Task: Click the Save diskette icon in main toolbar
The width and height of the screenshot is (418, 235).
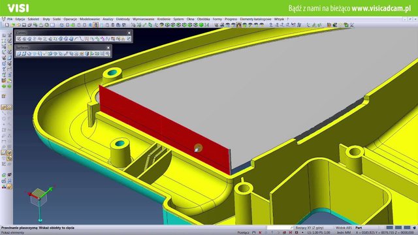Action: tap(24, 25)
